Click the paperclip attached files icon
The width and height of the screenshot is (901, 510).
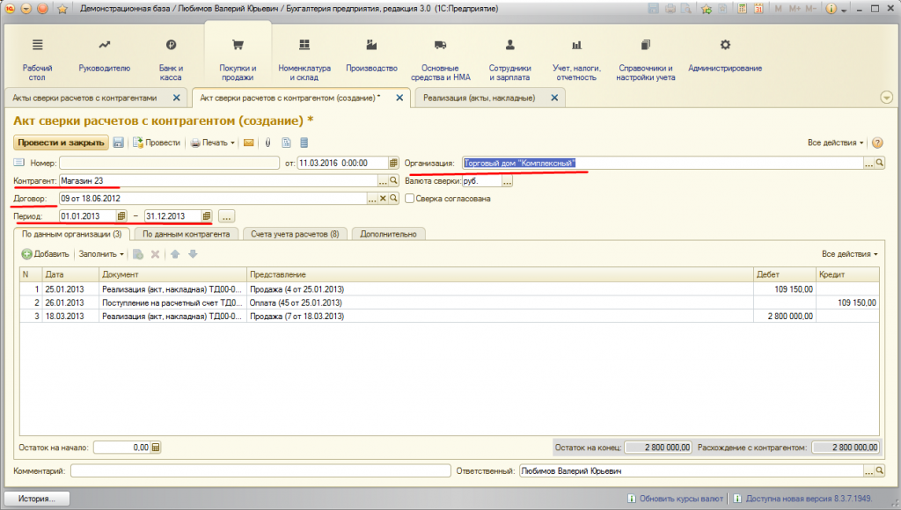point(267,142)
